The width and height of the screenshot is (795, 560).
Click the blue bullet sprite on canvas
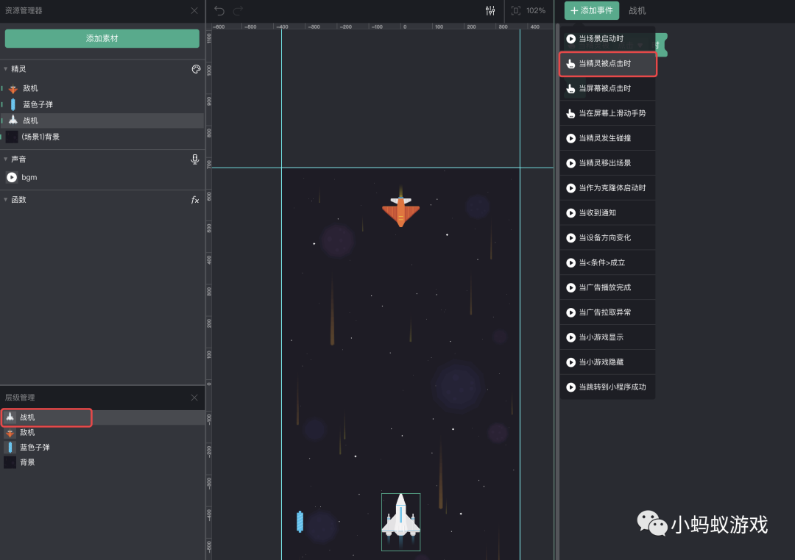click(x=300, y=522)
